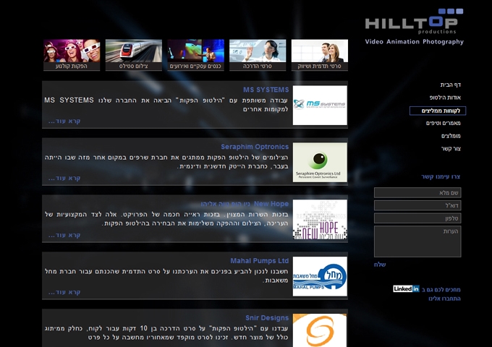The width and height of the screenshot is (492, 347).
Task: Select לקוחות ממליצים menu item
Action: point(438,111)
